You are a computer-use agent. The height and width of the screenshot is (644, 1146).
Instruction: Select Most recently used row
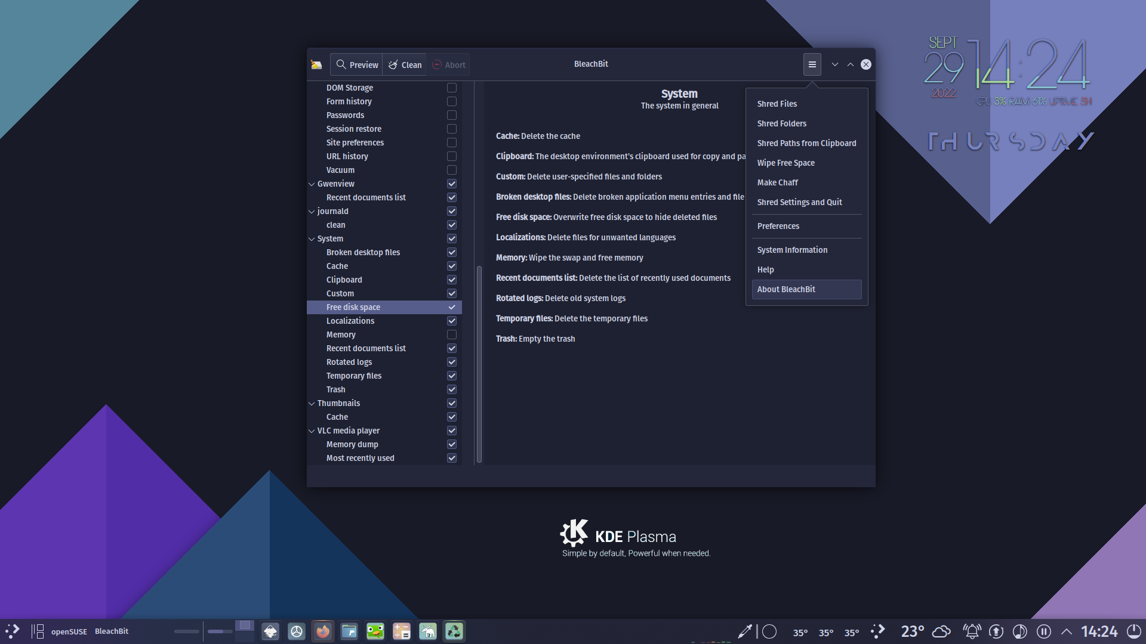pyautogui.click(x=384, y=458)
